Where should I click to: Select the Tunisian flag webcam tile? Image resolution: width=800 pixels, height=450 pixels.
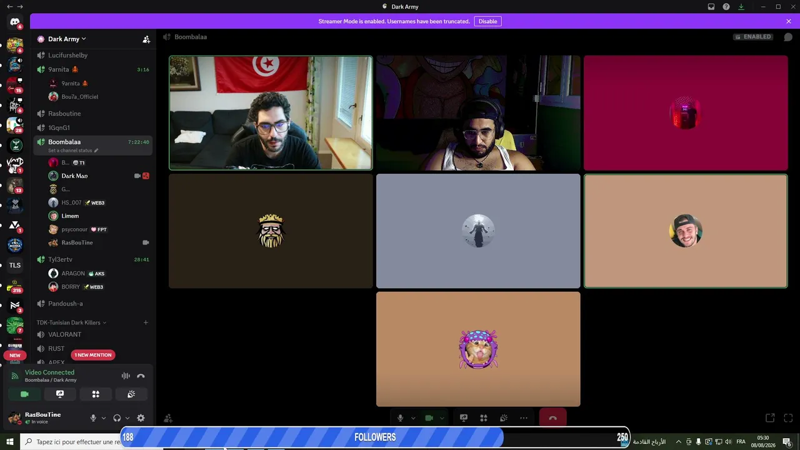[271, 113]
